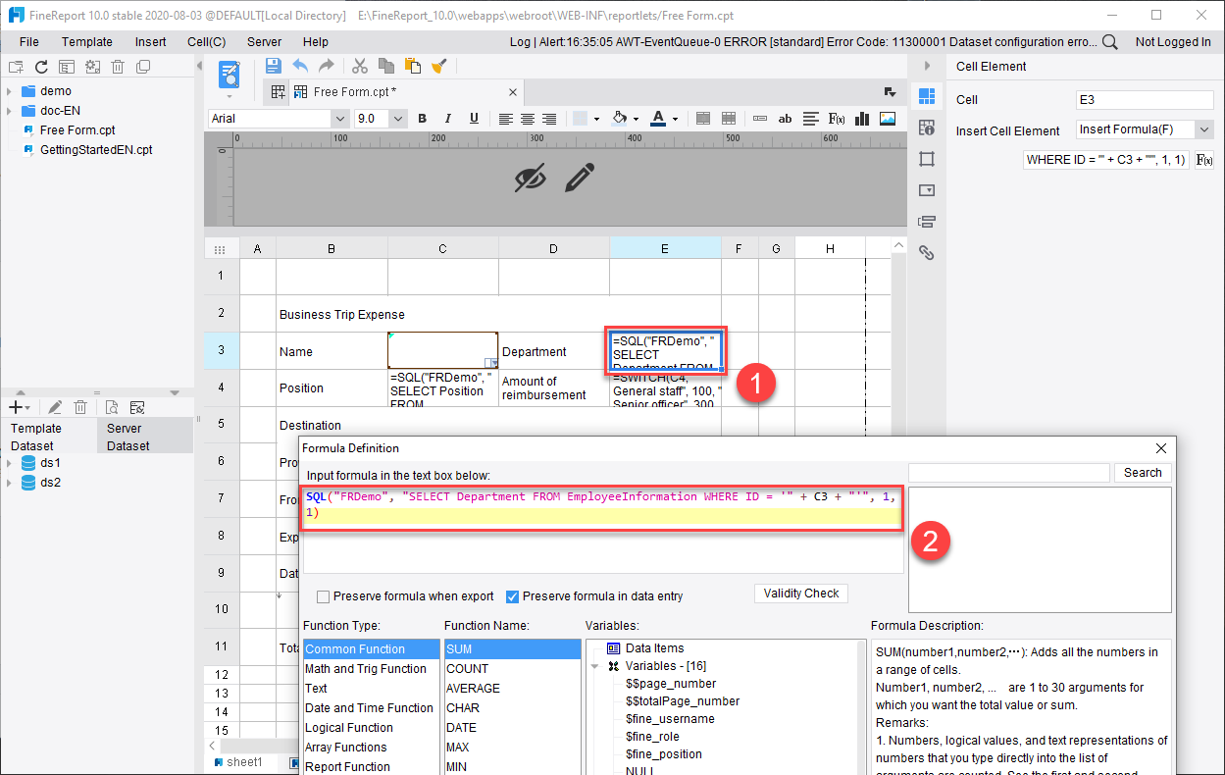Insert plain text with 'ab' icon
This screenshot has height=775, width=1225.
[785, 119]
